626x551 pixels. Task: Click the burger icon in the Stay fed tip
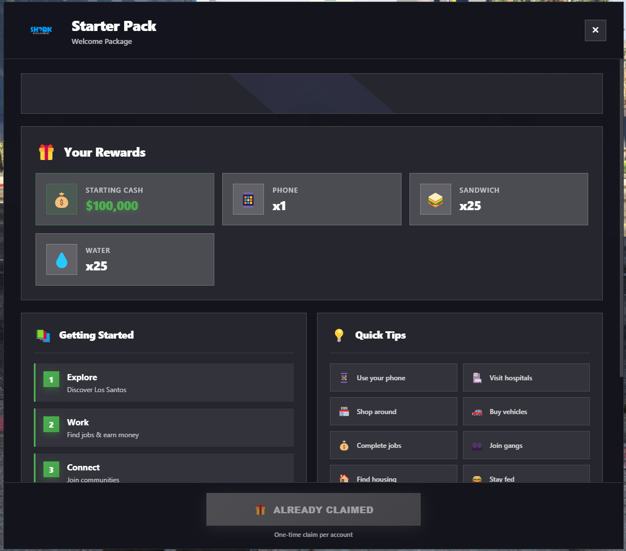(477, 479)
